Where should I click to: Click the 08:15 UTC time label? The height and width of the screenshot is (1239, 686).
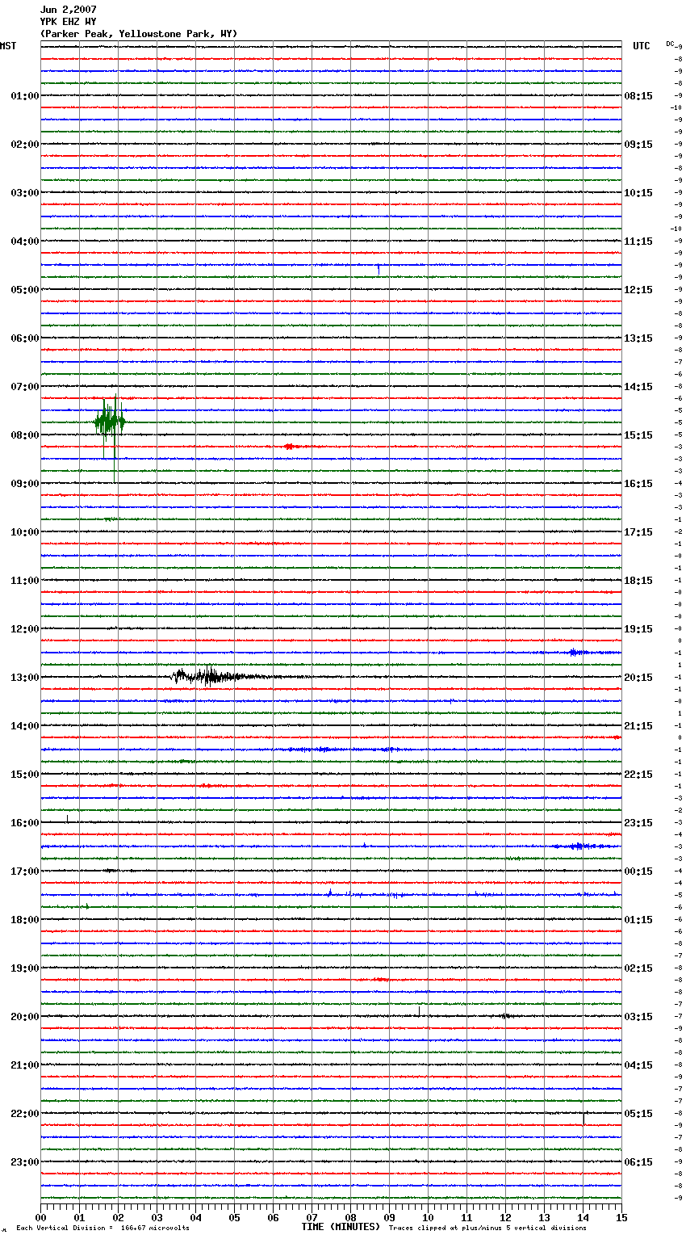click(638, 96)
